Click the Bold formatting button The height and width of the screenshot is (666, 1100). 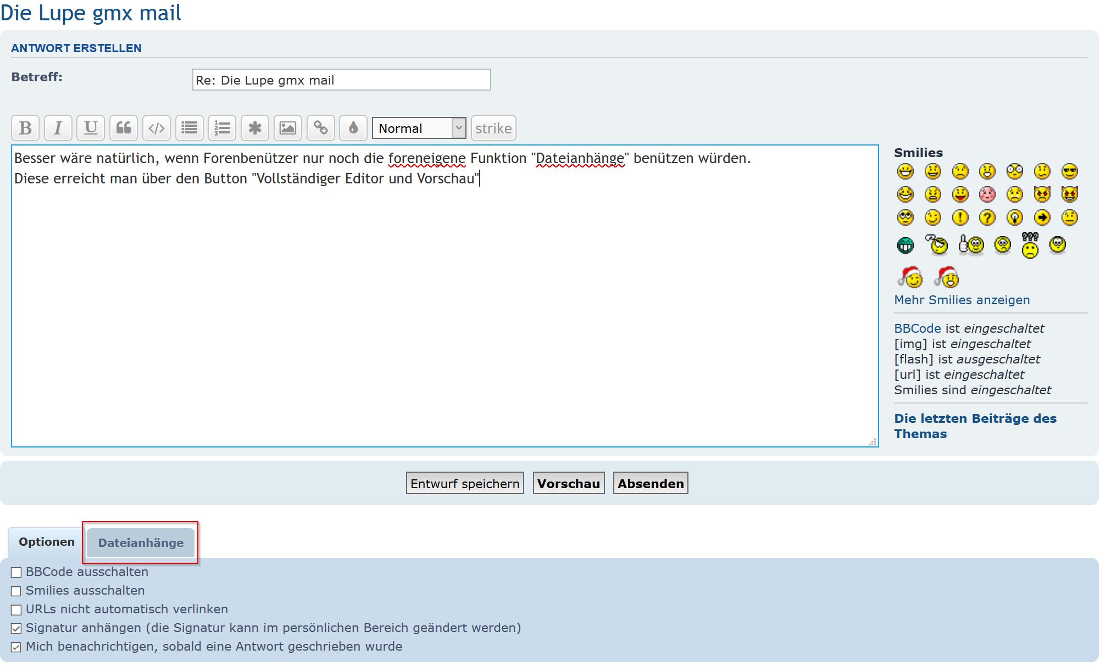pyautogui.click(x=25, y=128)
